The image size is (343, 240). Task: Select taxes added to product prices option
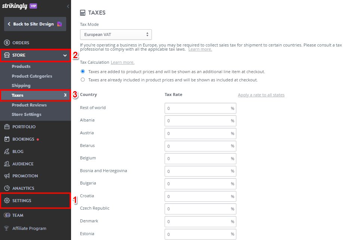click(x=83, y=72)
